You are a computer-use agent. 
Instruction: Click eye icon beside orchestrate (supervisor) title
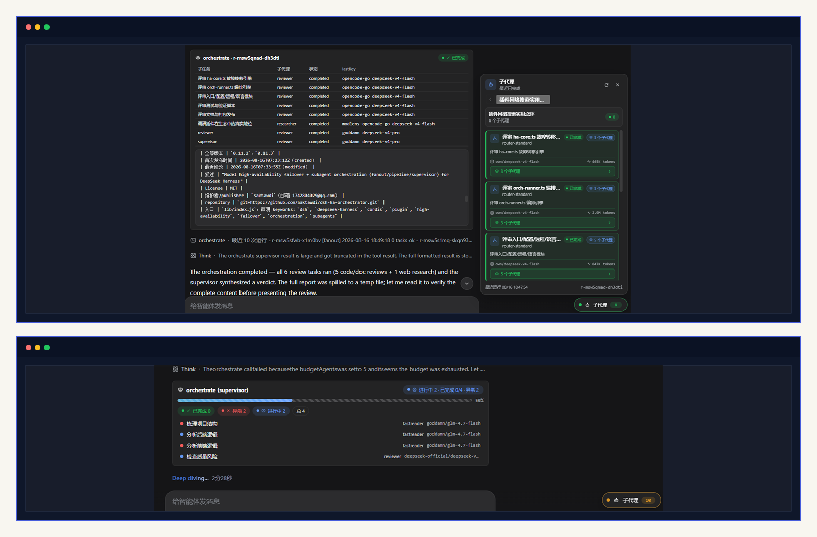pos(180,390)
